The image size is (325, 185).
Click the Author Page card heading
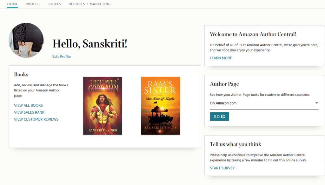click(x=224, y=84)
